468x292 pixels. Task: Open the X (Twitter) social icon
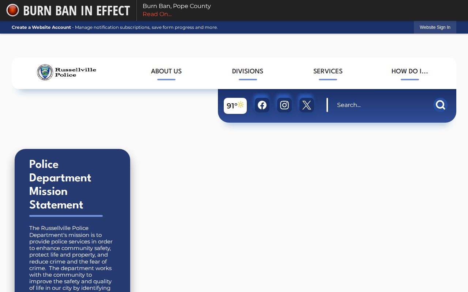click(x=307, y=105)
